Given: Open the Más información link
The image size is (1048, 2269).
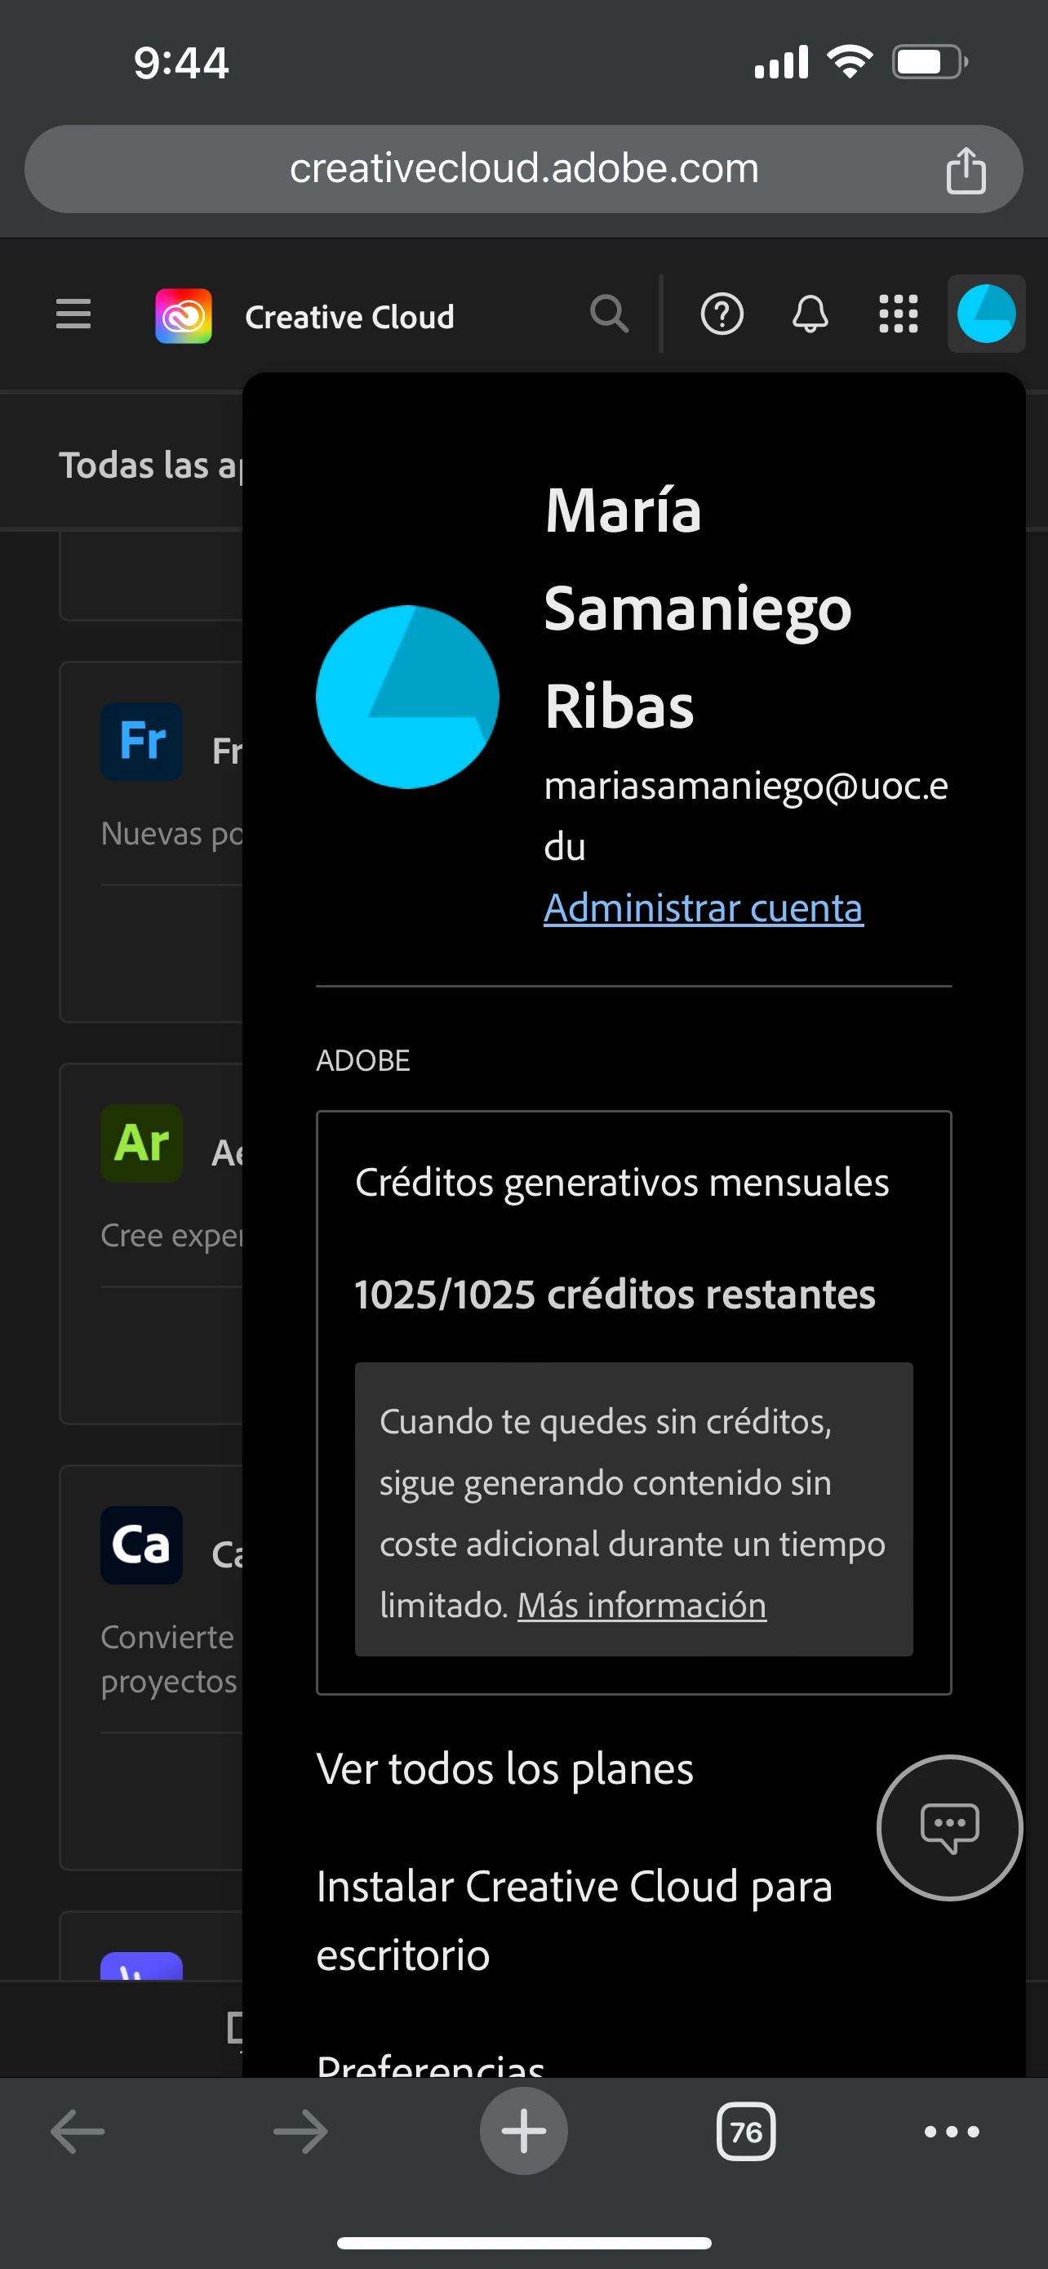Looking at the screenshot, I should pyautogui.click(x=642, y=1605).
